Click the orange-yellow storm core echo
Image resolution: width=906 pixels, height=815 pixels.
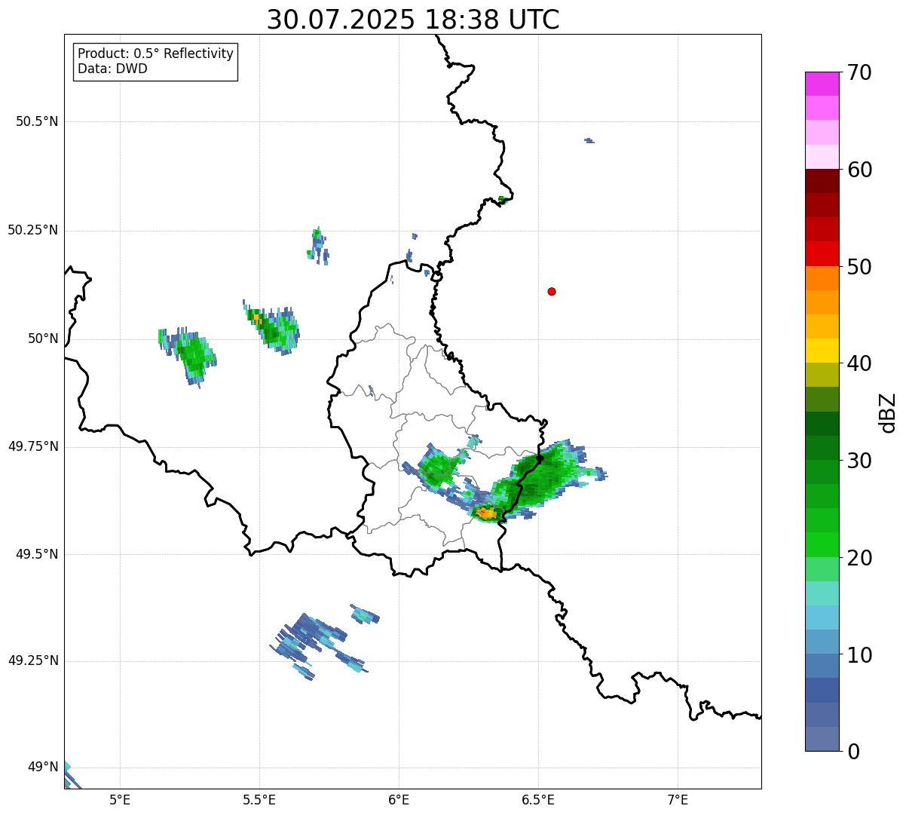[x=487, y=513]
